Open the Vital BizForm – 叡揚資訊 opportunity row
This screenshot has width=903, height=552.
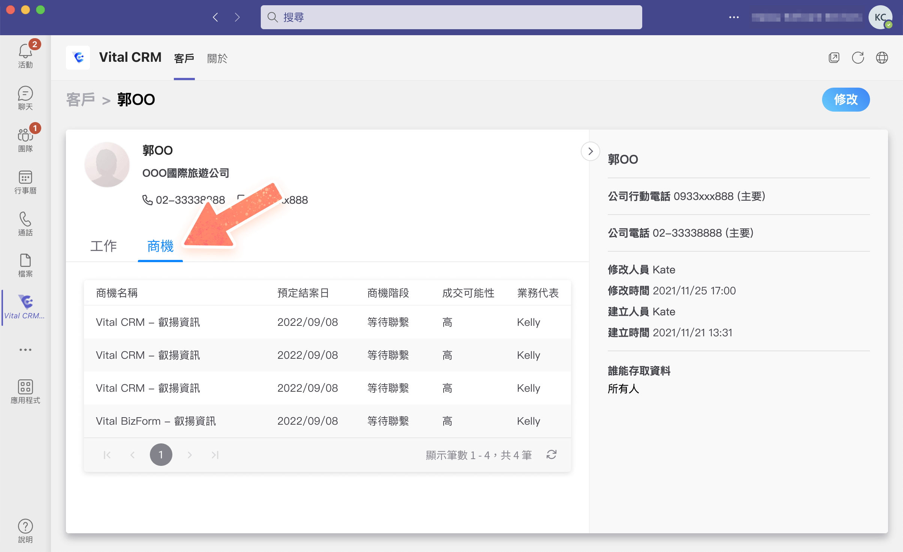coord(327,421)
